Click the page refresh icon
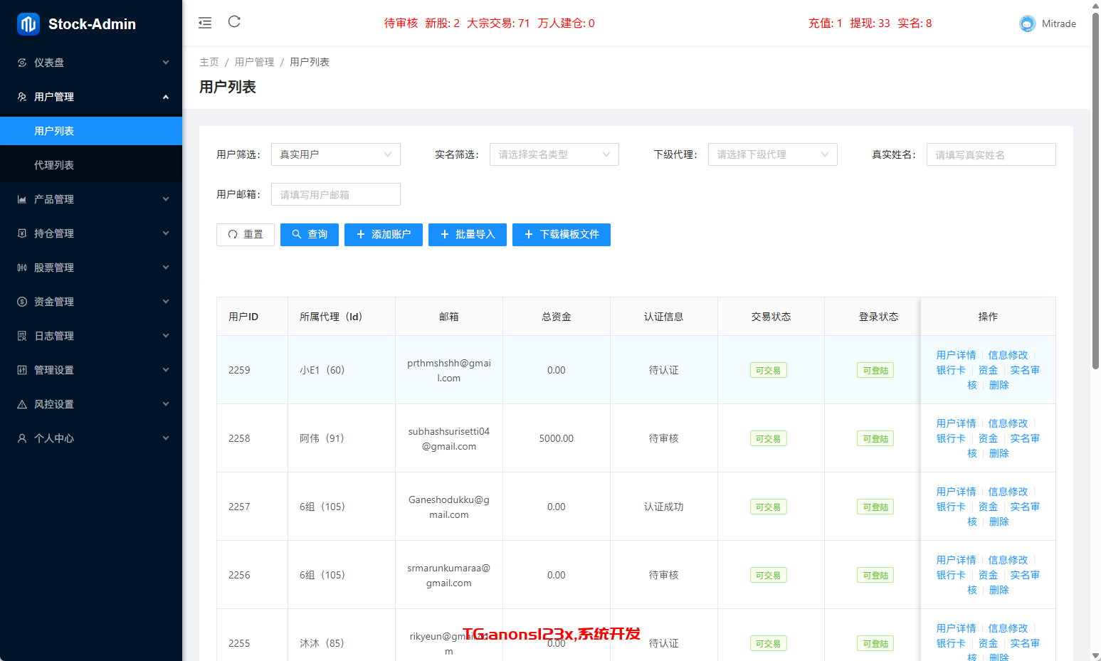 [x=234, y=22]
